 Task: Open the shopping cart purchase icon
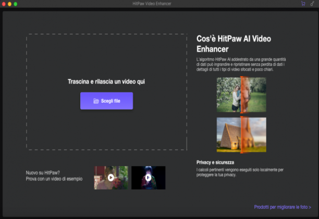point(303,4)
